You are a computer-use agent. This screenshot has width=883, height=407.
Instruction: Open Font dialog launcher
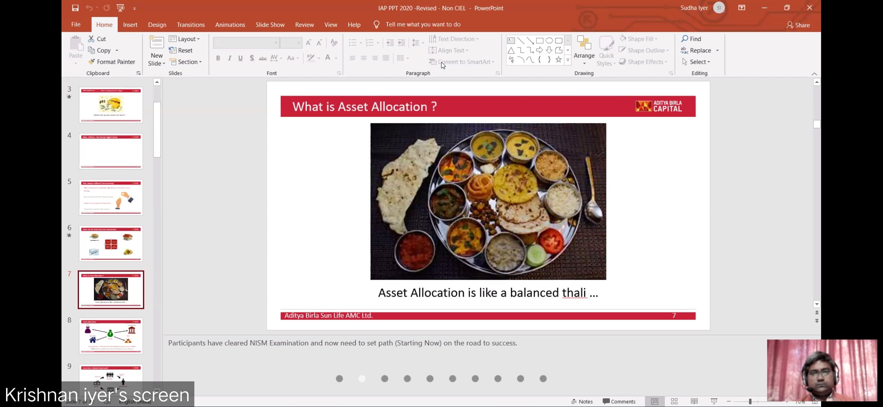pyautogui.click(x=339, y=73)
